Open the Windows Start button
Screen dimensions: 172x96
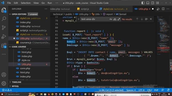click(x=2, y=94)
